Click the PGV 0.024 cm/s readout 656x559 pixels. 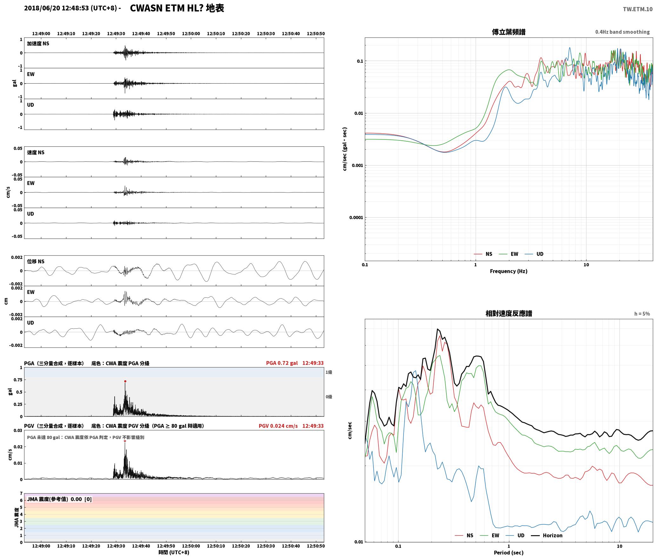click(x=278, y=426)
